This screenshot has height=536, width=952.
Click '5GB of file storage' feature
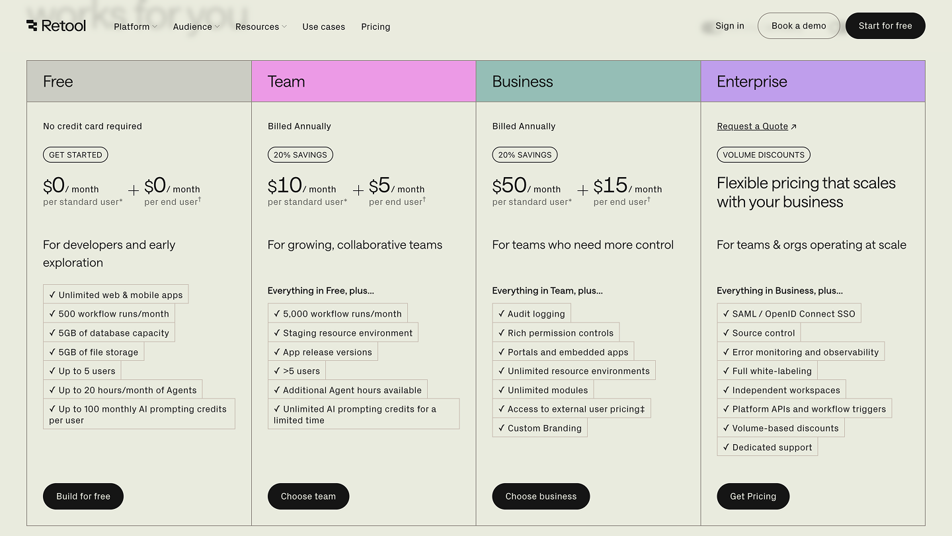(x=93, y=352)
